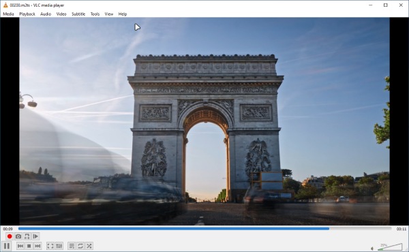Open the Audio menu
This screenshot has height=252, width=409.
(x=46, y=14)
